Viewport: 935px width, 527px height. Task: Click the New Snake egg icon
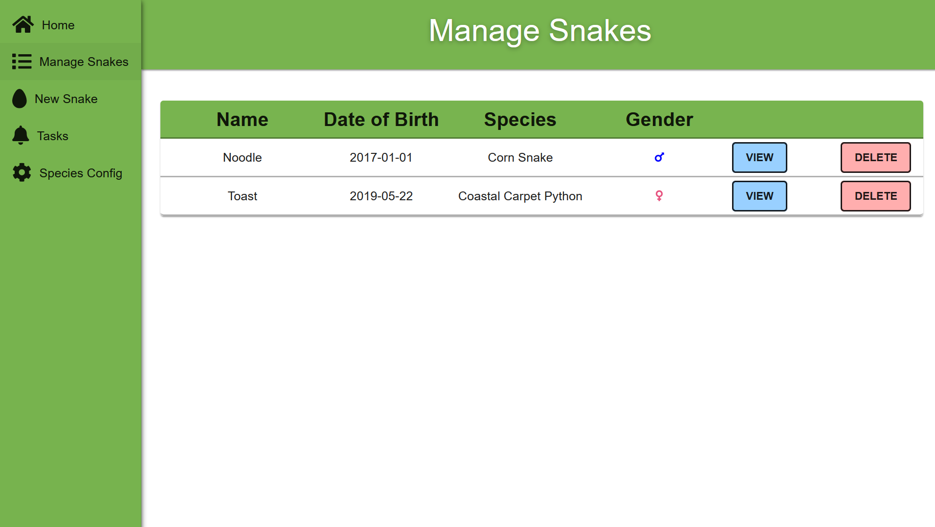tap(20, 99)
